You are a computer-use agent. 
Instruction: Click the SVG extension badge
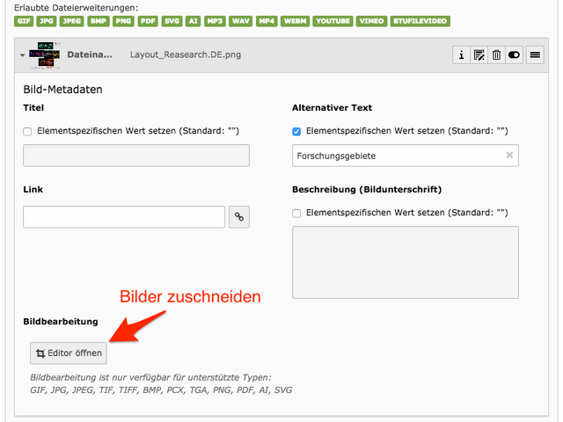(x=172, y=20)
